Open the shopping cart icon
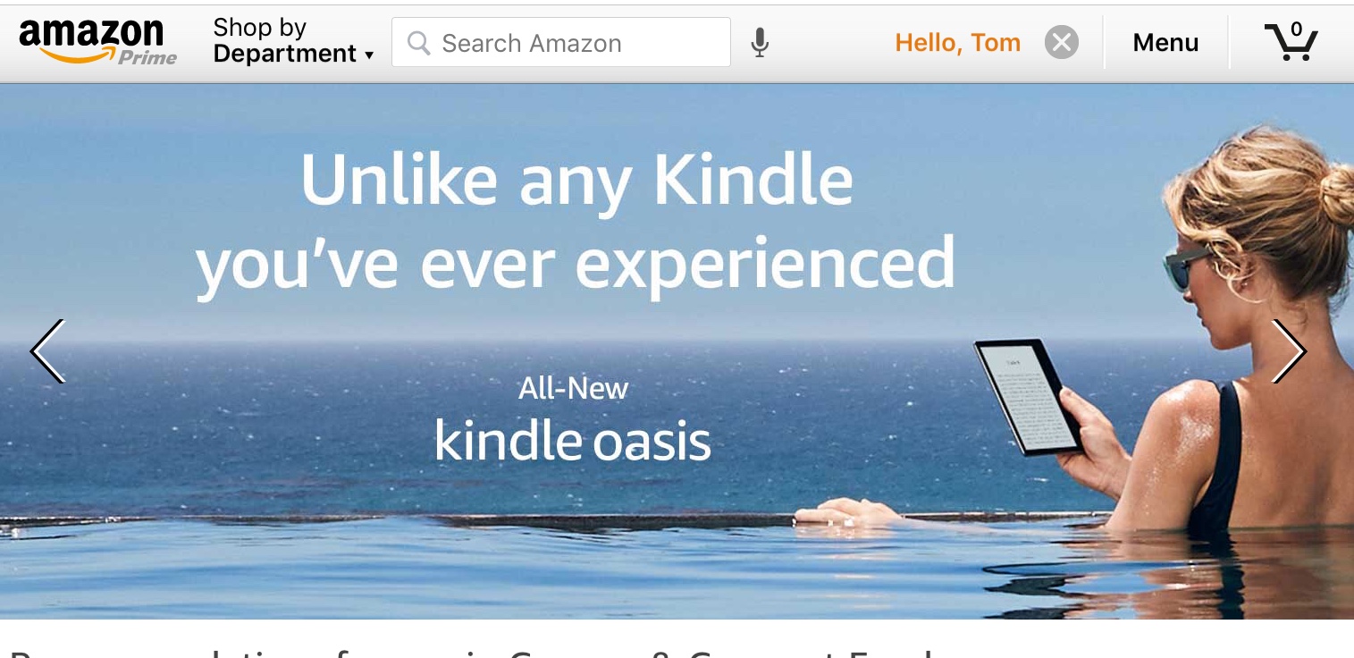 point(1291,42)
